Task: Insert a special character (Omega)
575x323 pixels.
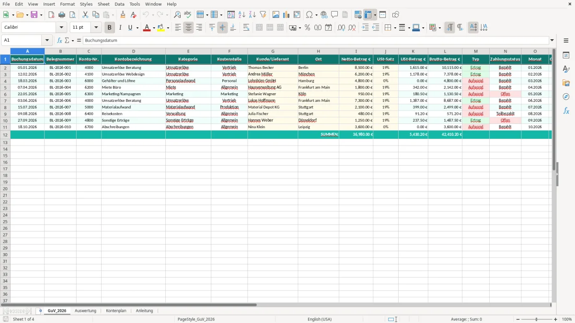Action: [309, 15]
